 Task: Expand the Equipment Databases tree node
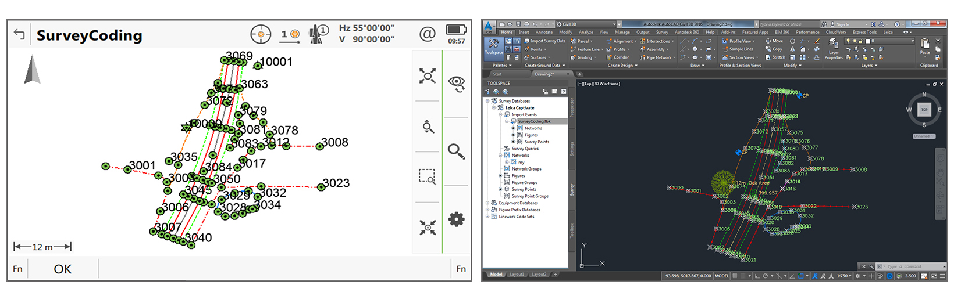[487, 203]
